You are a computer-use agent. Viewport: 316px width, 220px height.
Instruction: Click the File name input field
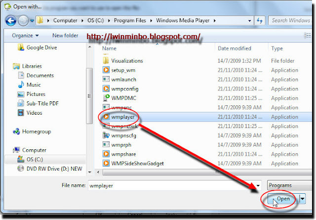click(x=174, y=185)
